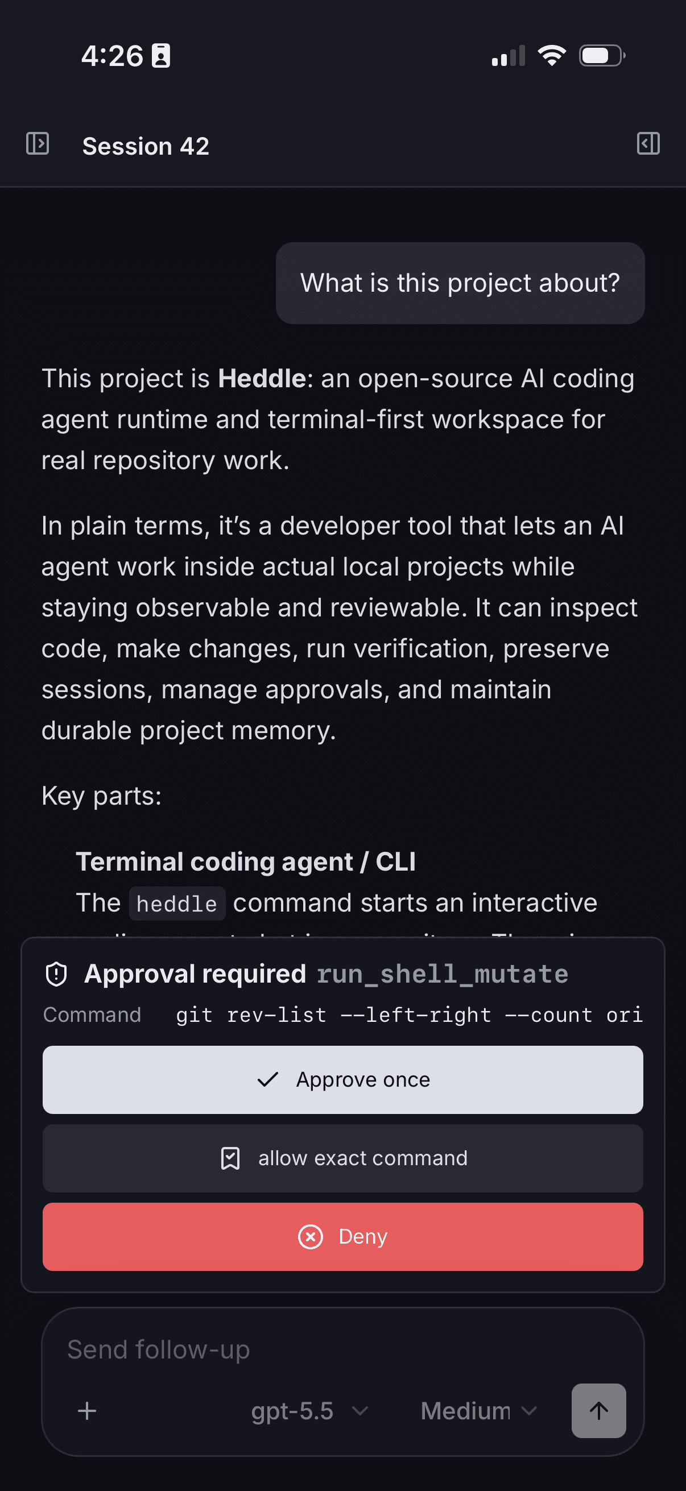This screenshot has width=686, height=1491.
Task: Open the gpt-5.5 model dropdown
Action: click(x=309, y=1411)
